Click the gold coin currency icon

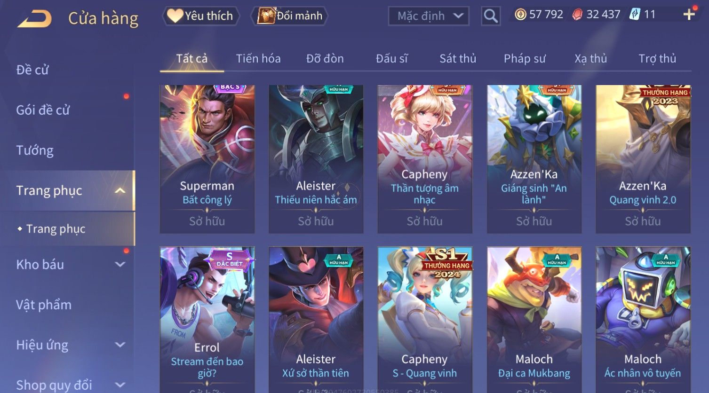tap(520, 15)
